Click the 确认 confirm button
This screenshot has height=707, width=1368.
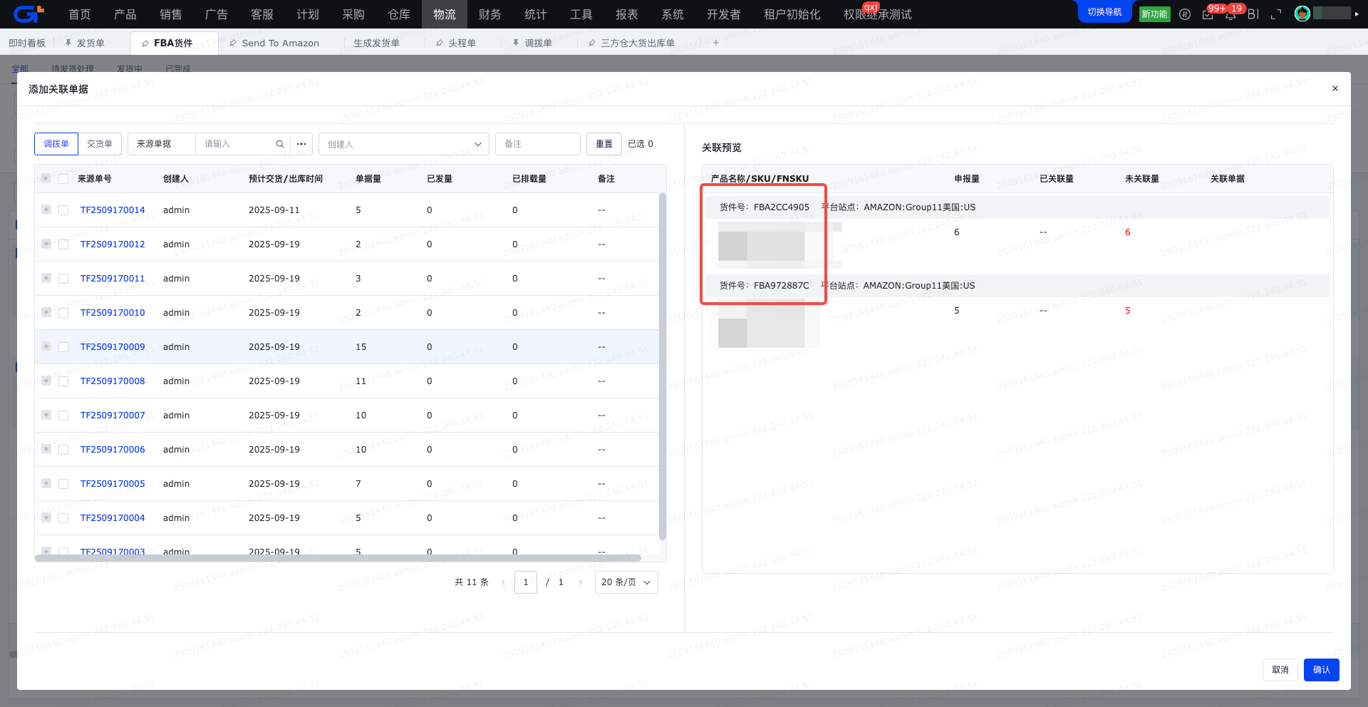tap(1322, 670)
